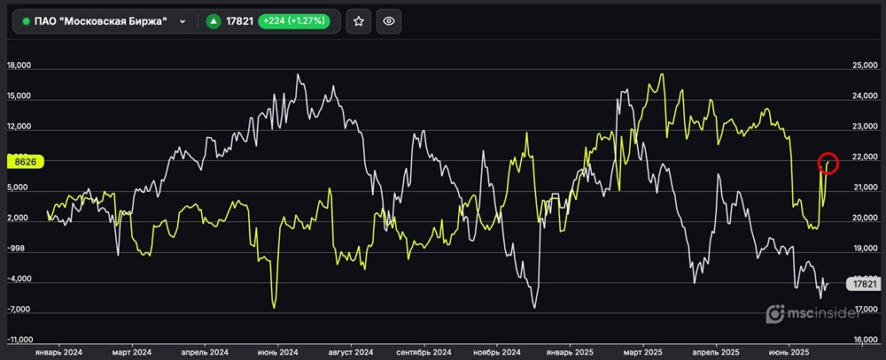Click the сентябрь 2024 date label
The image size is (886, 360).
pos(425,352)
